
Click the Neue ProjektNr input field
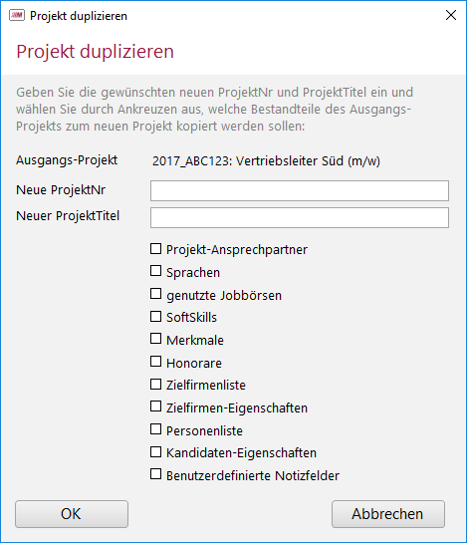(300, 190)
